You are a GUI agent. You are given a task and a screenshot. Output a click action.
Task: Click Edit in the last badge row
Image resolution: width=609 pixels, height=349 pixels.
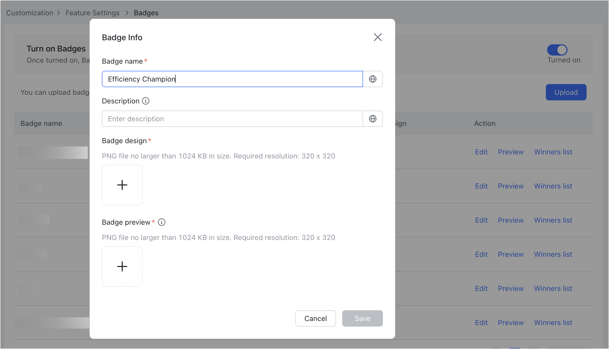point(481,323)
